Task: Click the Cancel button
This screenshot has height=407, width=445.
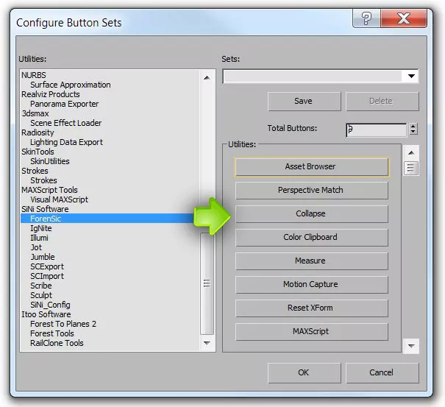Action: (x=381, y=373)
